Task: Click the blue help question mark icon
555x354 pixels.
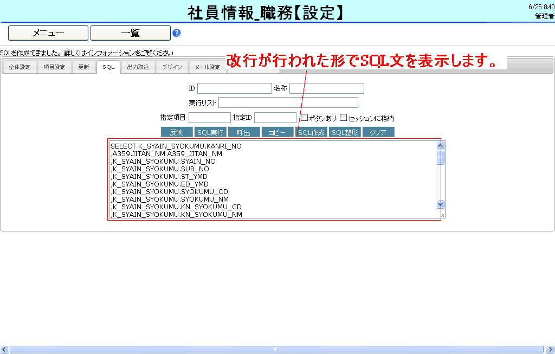Action: 176,33
